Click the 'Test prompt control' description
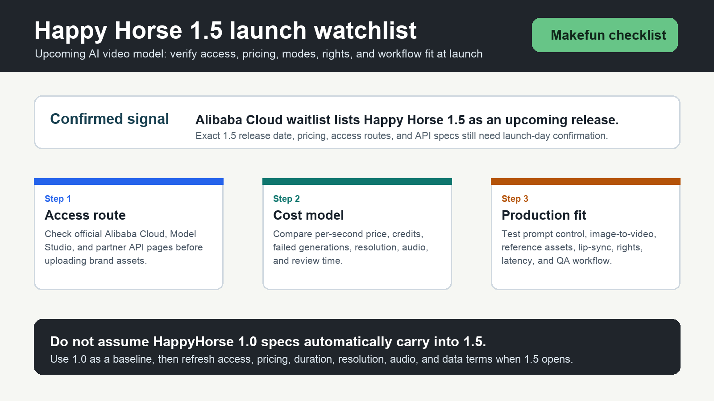This screenshot has width=714, height=401. [x=579, y=247]
